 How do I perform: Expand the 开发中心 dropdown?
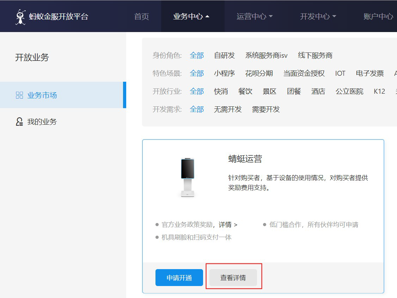click(318, 17)
